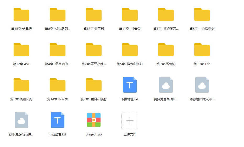
Task: Open the 第3章 栈和队列 folder
Action: (21, 85)
